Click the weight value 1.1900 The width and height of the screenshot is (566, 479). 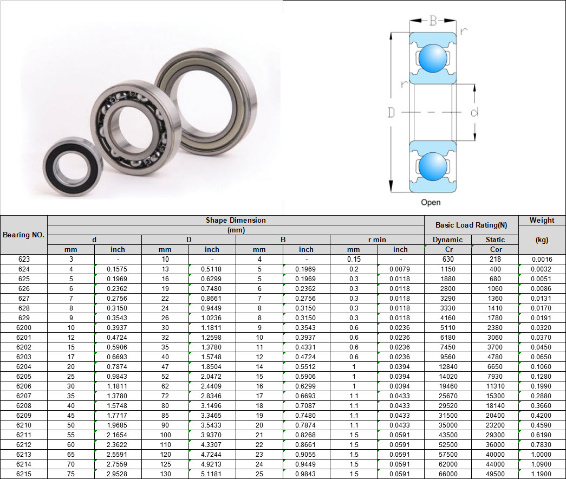[542, 474]
